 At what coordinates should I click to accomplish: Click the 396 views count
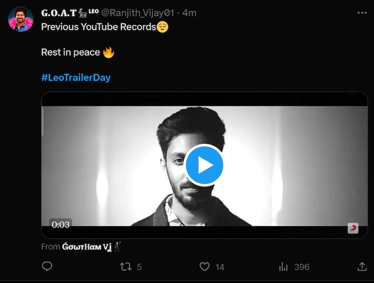302,267
